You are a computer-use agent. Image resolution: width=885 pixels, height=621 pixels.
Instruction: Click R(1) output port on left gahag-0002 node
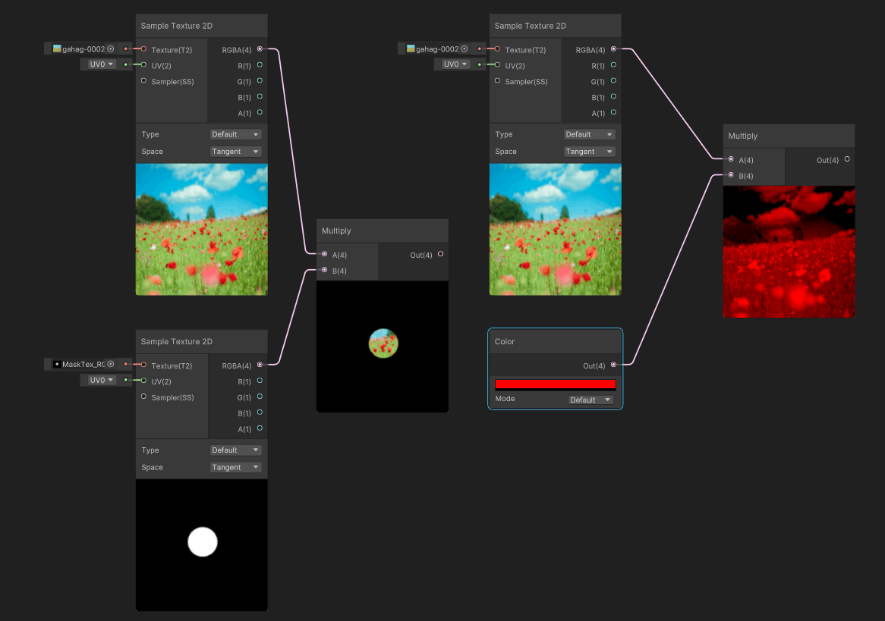260,65
